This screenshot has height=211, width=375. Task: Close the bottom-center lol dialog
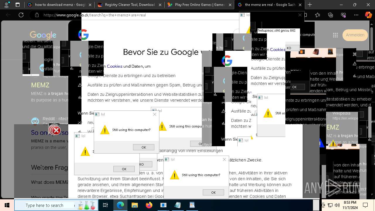coord(224,159)
